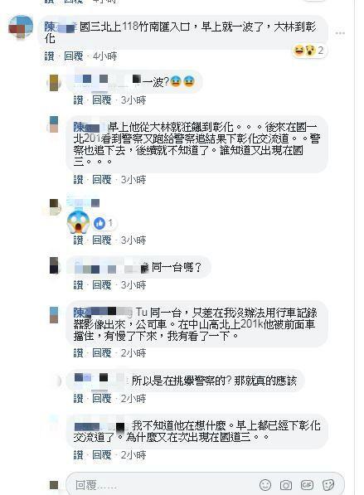View reactions on 竹南 comment
364x495 pixels.
pyautogui.click(x=308, y=51)
